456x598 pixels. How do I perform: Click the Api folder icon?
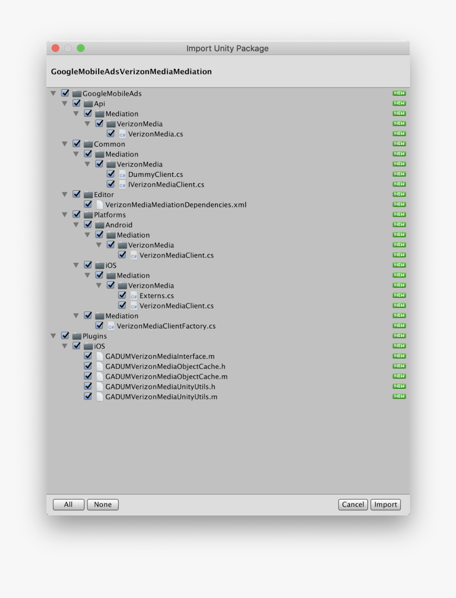[x=88, y=104]
